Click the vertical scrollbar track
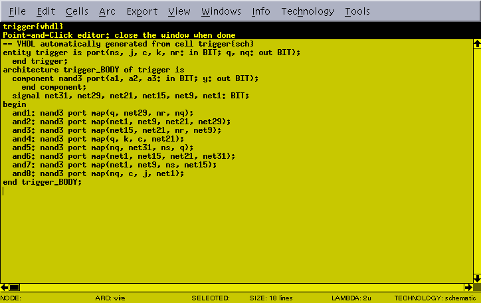Image resolution: width=481 pixels, height=303 pixels. coord(476,159)
